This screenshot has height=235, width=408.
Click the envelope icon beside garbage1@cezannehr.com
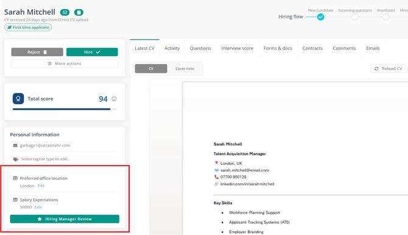15,146
